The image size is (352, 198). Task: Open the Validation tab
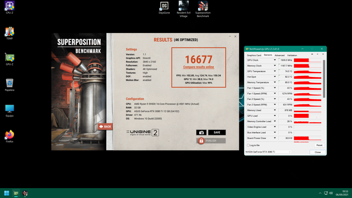[292, 55]
